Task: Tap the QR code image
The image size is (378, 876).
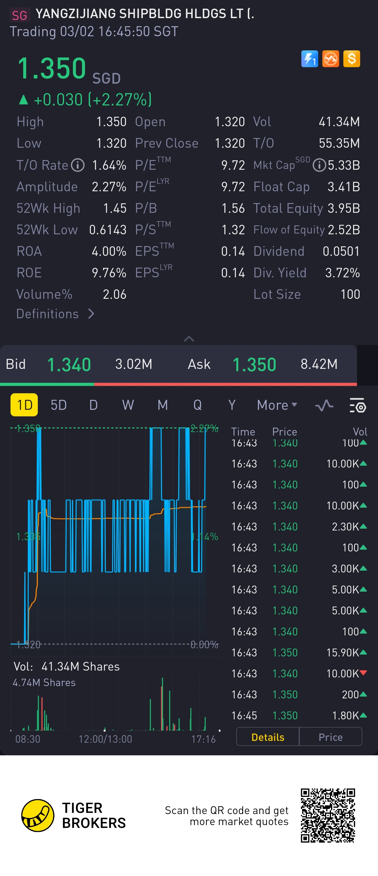Action: point(328,815)
